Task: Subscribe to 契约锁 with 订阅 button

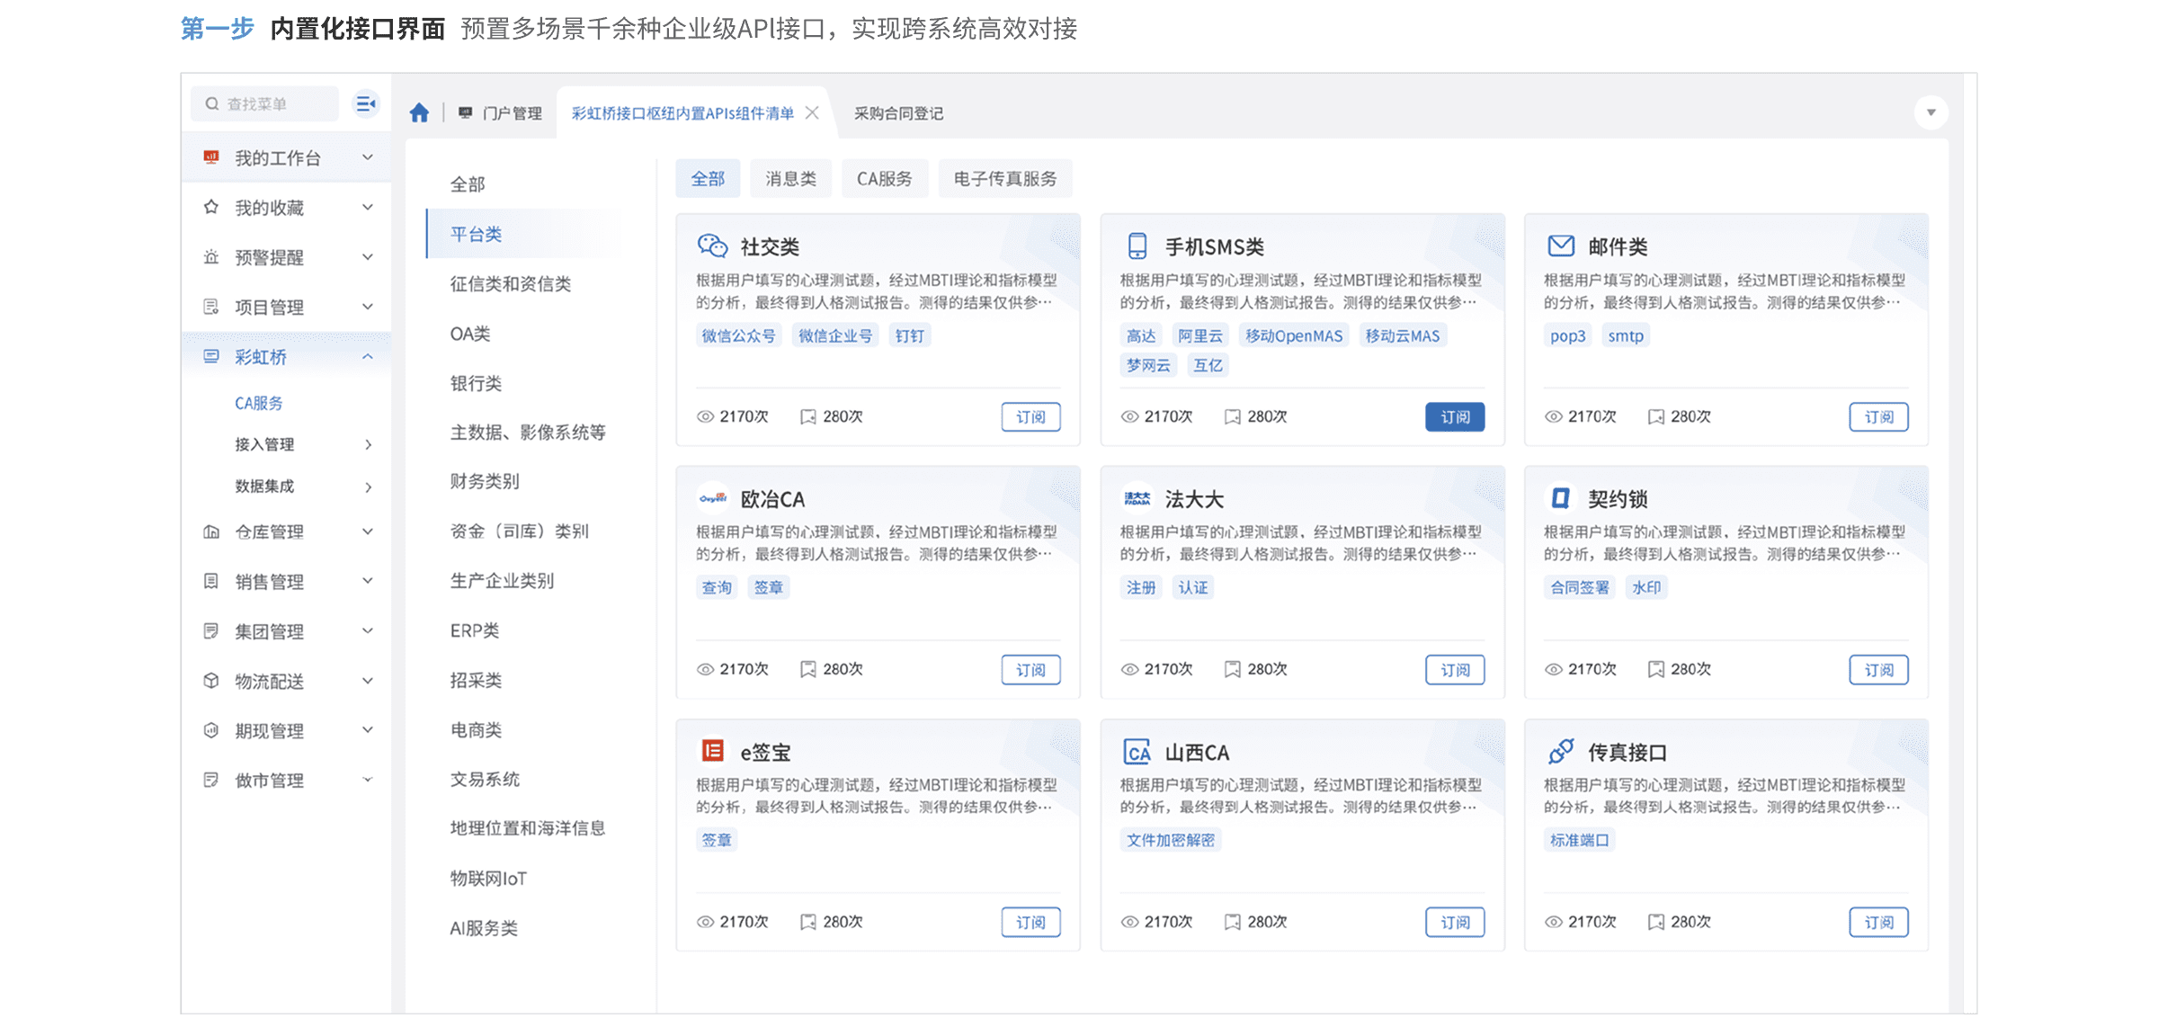Action: click(1878, 670)
